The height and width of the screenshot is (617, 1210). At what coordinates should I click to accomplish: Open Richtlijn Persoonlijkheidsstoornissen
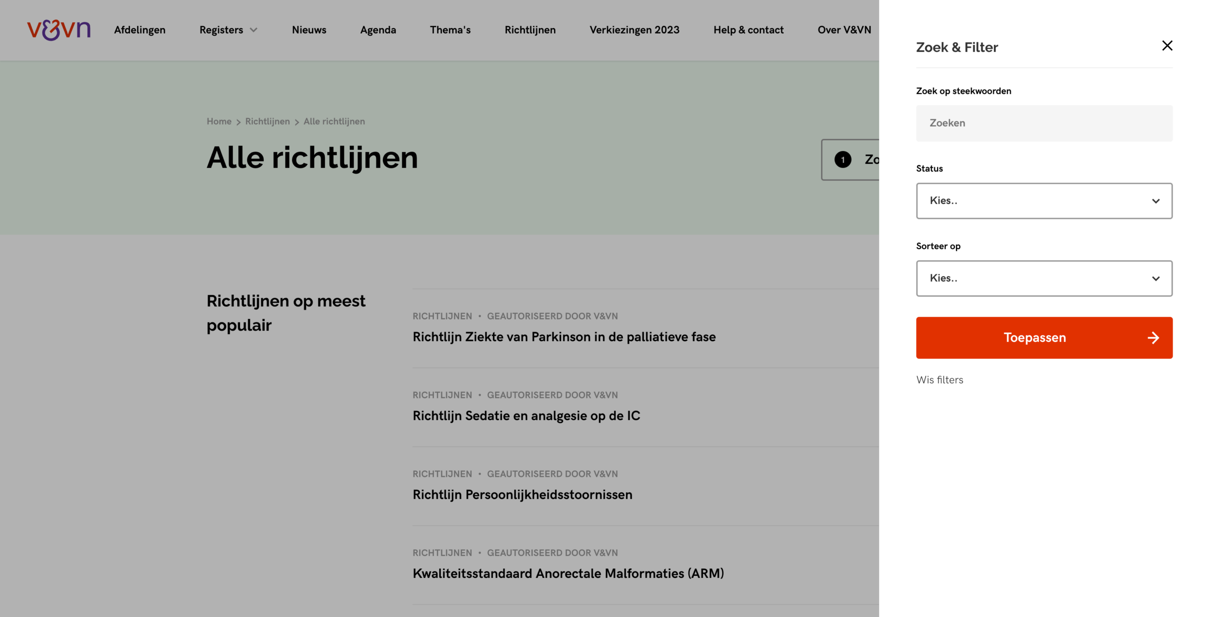[522, 494]
